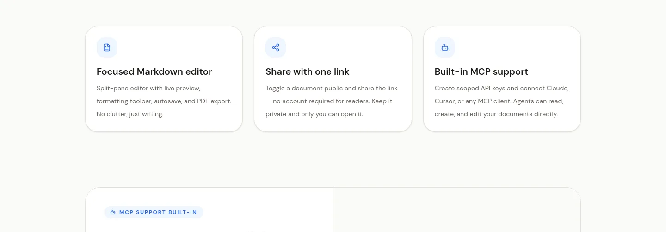Click the Create scoped API keys paragraph
The width and height of the screenshot is (666, 232).
pyautogui.click(x=502, y=101)
